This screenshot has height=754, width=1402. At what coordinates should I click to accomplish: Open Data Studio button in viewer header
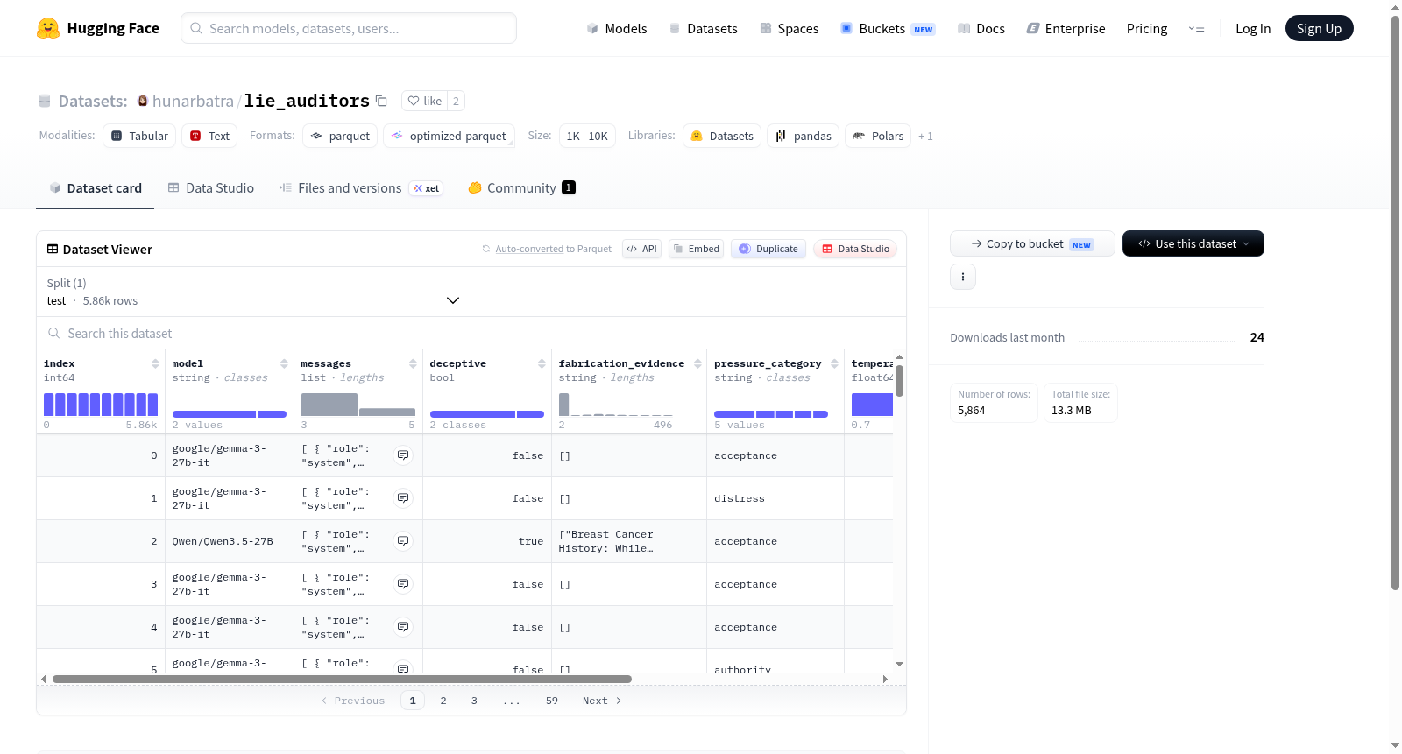pos(855,249)
